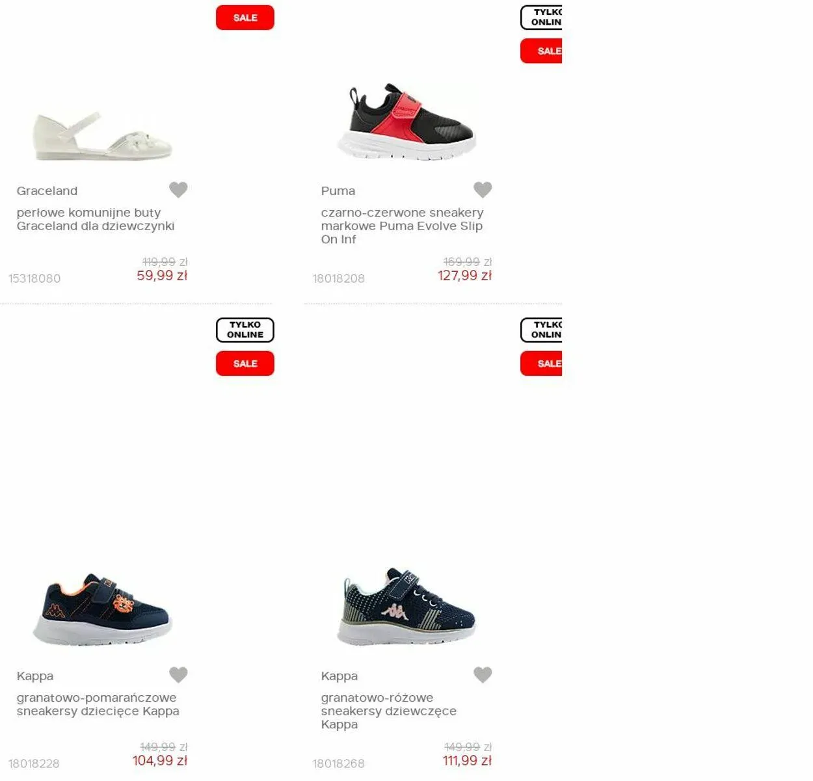The height and width of the screenshot is (781, 813).
Task: Click SALE badge on Graceland shoes
Action: point(245,18)
